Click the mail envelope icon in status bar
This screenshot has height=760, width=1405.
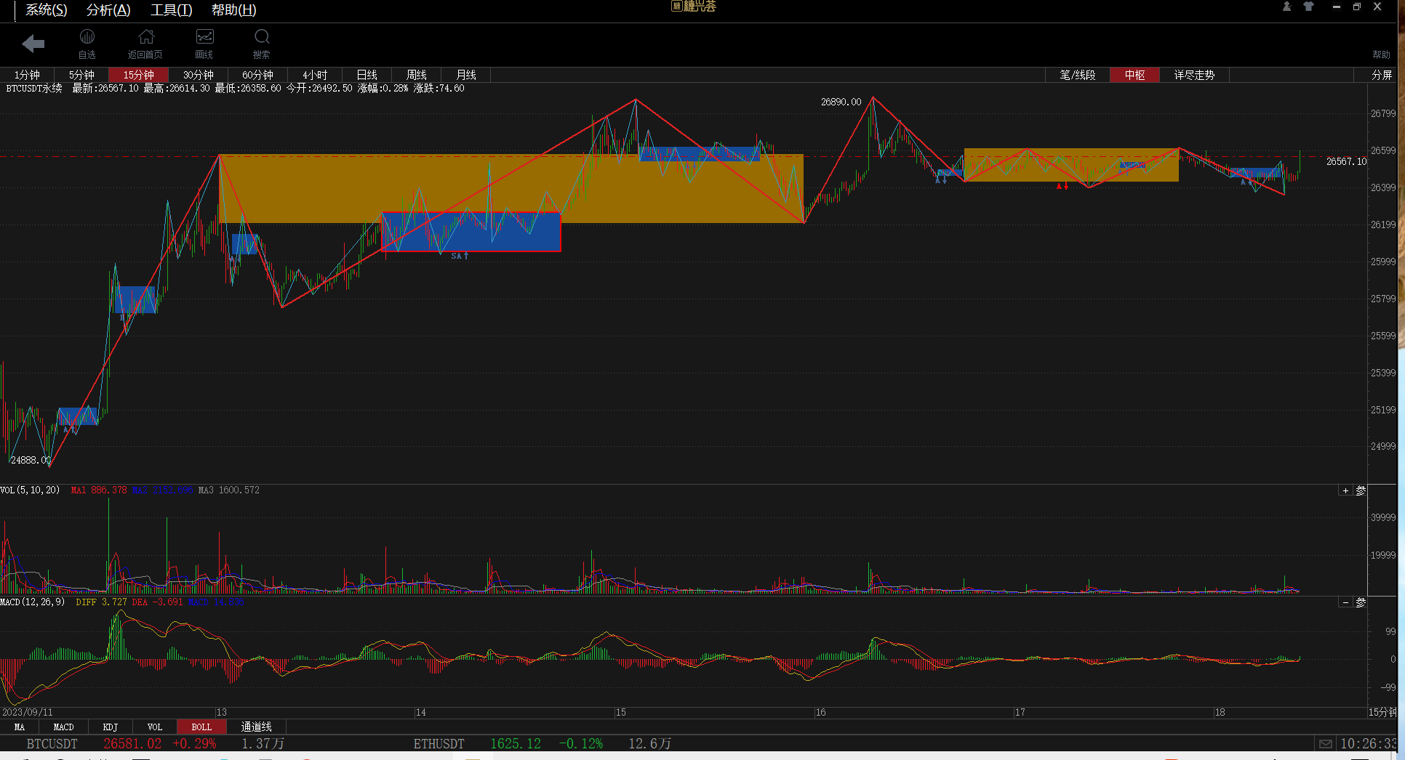coord(1326,743)
